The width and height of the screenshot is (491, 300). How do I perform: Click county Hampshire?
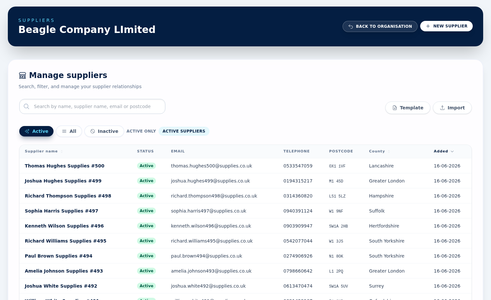pos(381,196)
